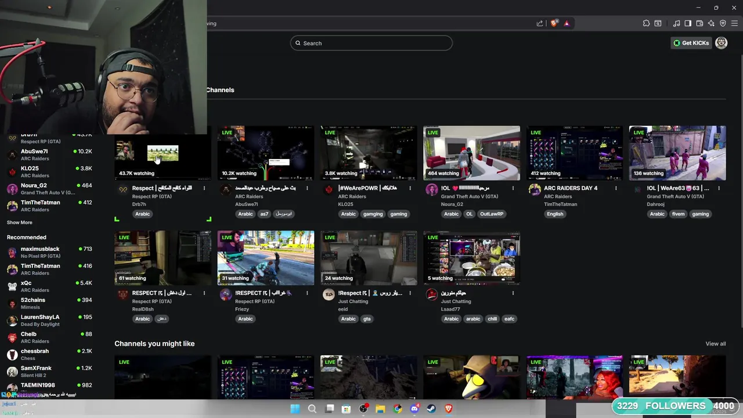Screen dimensions: 743x418
Task: Open the Brave VPN shield icon
Action: pyautogui.click(x=723, y=23)
